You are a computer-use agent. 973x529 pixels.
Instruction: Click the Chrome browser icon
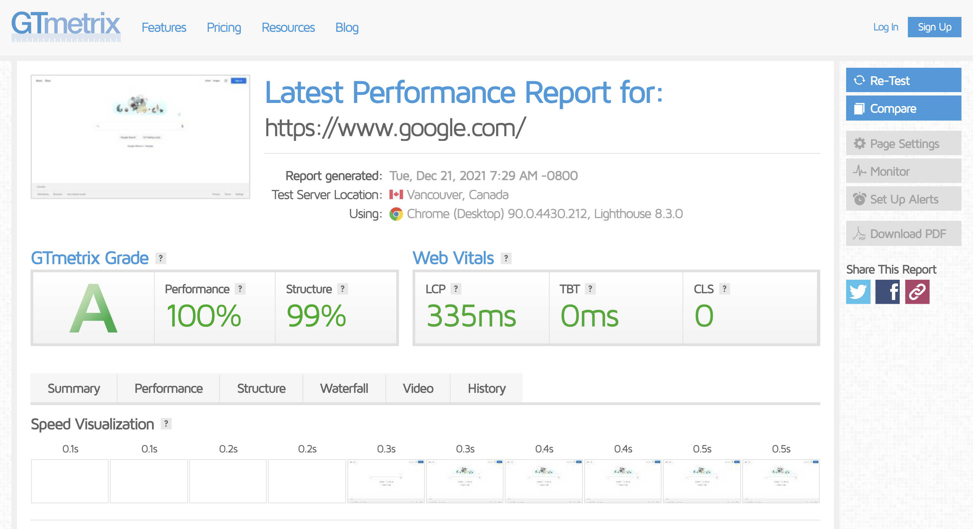click(x=396, y=214)
